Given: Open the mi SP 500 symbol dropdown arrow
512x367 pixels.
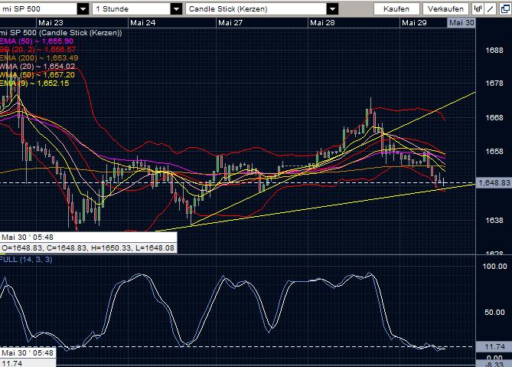Looking at the screenshot, I should (83, 9).
